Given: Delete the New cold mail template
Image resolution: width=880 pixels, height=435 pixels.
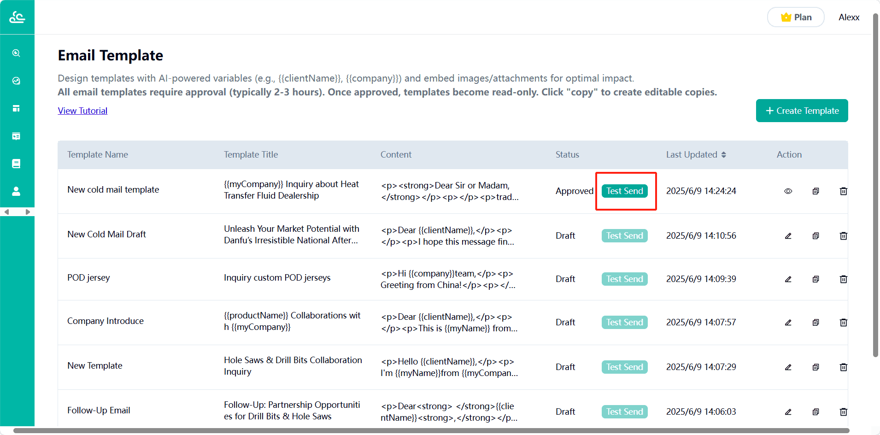Looking at the screenshot, I should (844, 191).
